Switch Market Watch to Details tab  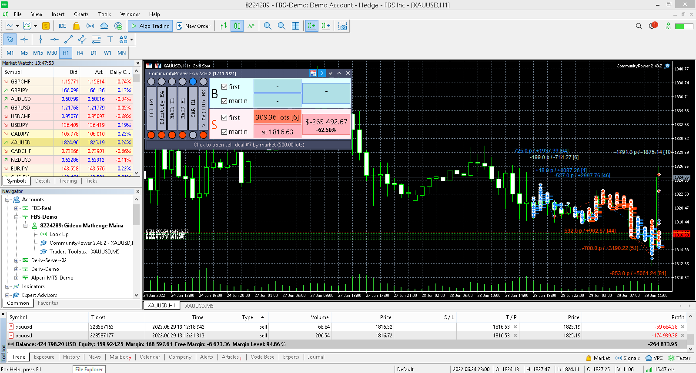(x=43, y=181)
